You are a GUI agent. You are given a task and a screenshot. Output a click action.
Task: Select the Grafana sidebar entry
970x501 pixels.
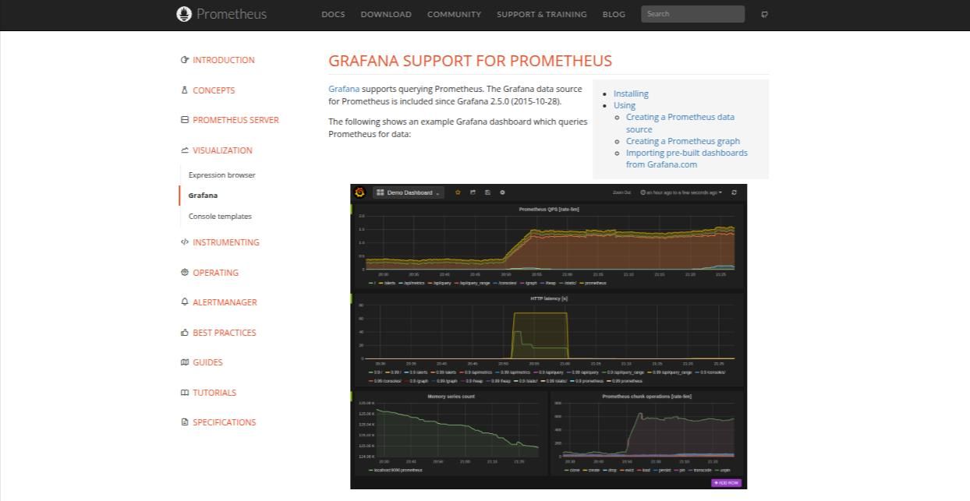(x=203, y=196)
